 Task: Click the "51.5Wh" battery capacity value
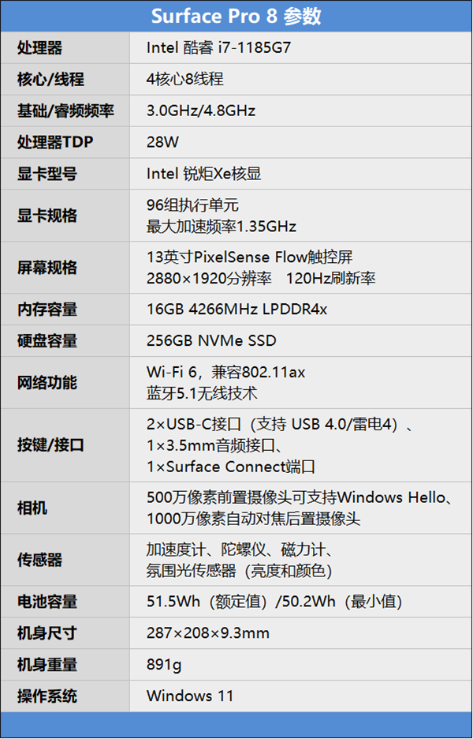coord(172,602)
